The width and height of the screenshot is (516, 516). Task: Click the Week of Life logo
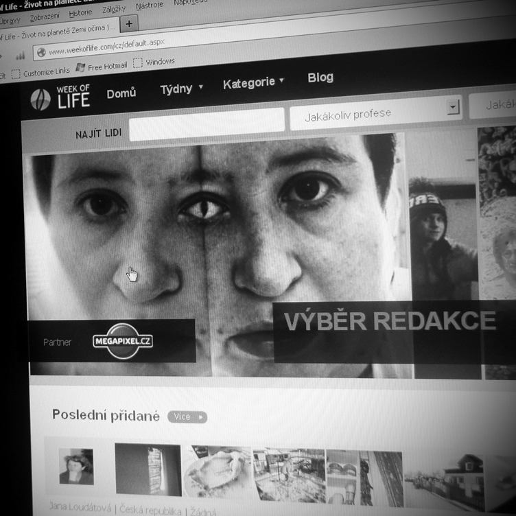coord(60,97)
